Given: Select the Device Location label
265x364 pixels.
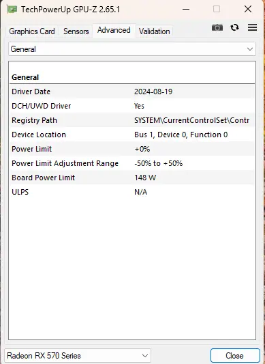Looking at the screenshot, I should [39, 135].
